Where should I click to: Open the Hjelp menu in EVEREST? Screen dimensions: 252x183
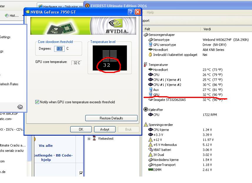coord(150,12)
